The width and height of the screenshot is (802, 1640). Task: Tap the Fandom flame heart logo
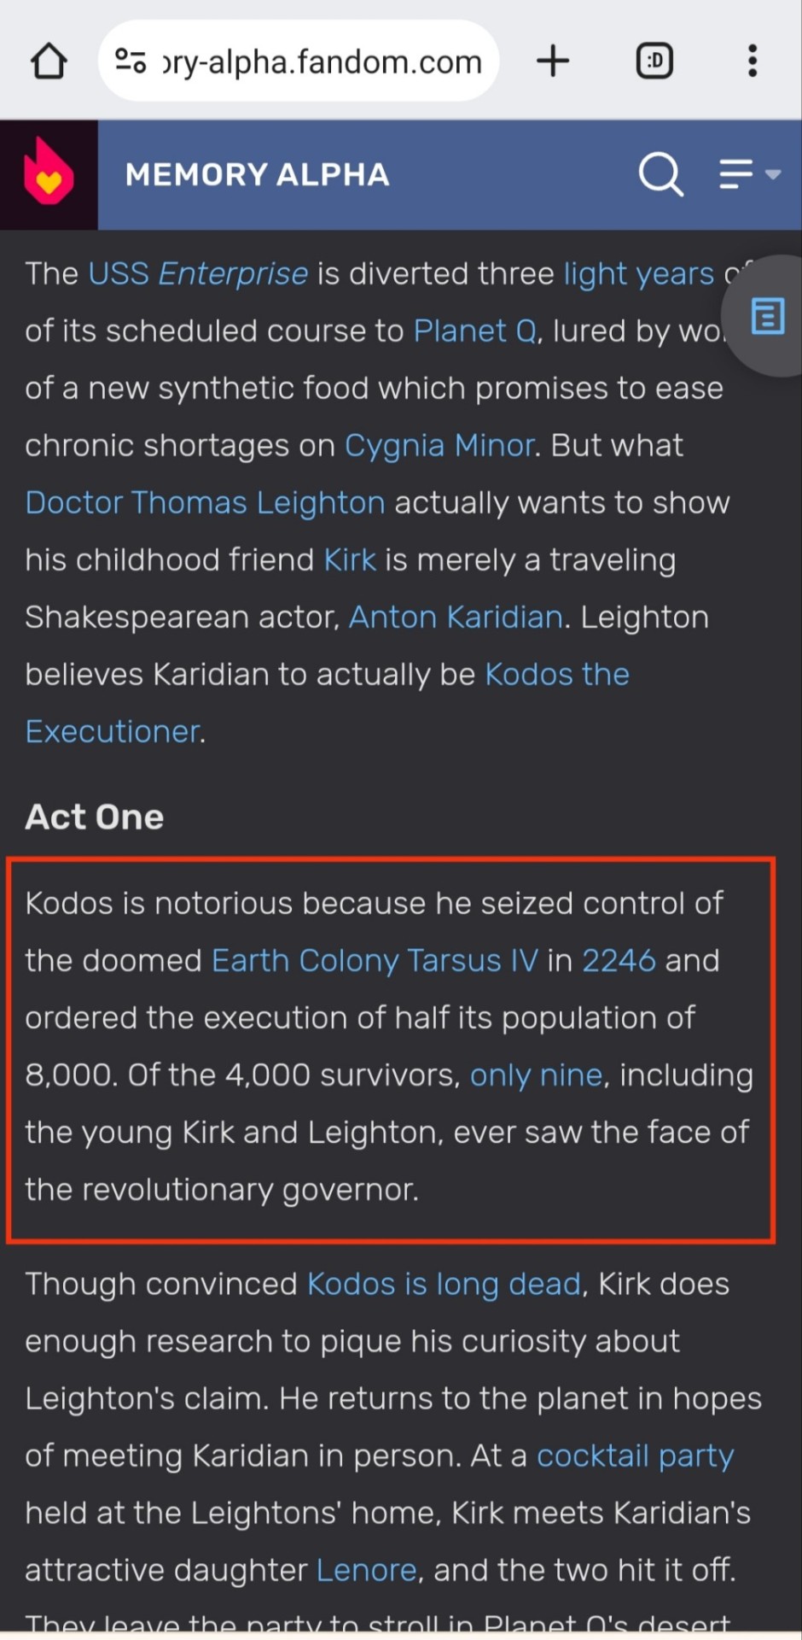49,174
